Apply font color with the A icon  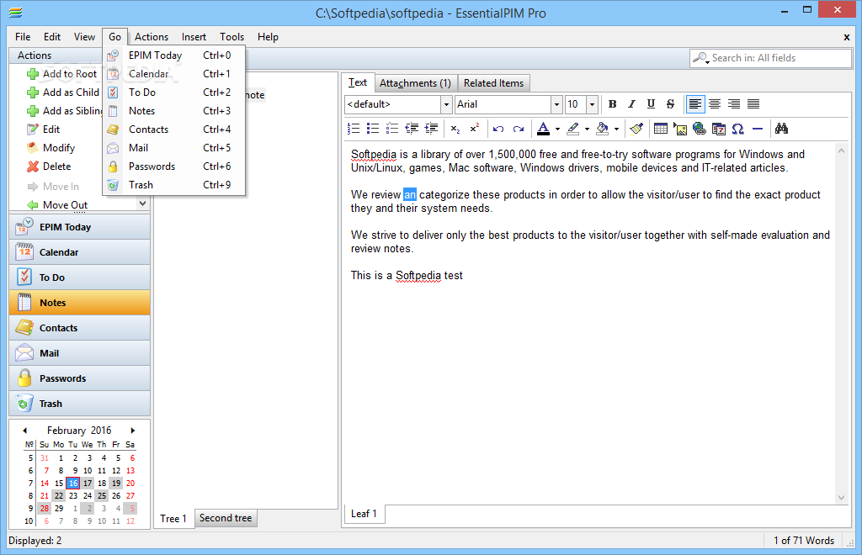[544, 129]
